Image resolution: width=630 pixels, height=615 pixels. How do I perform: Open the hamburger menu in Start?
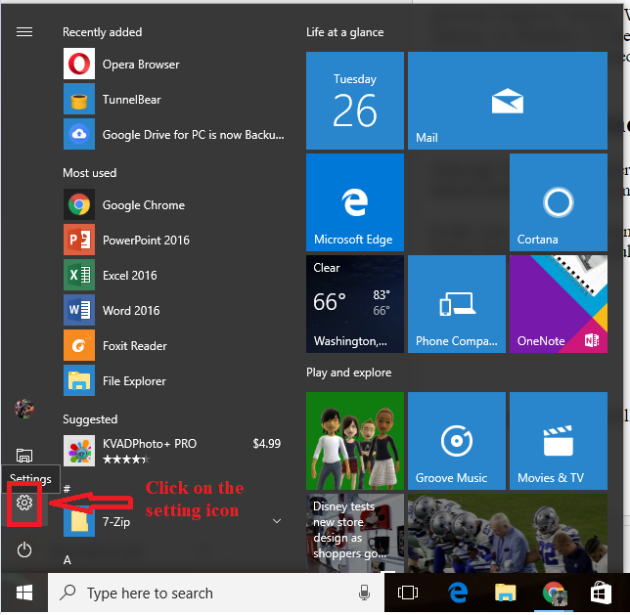tap(24, 31)
